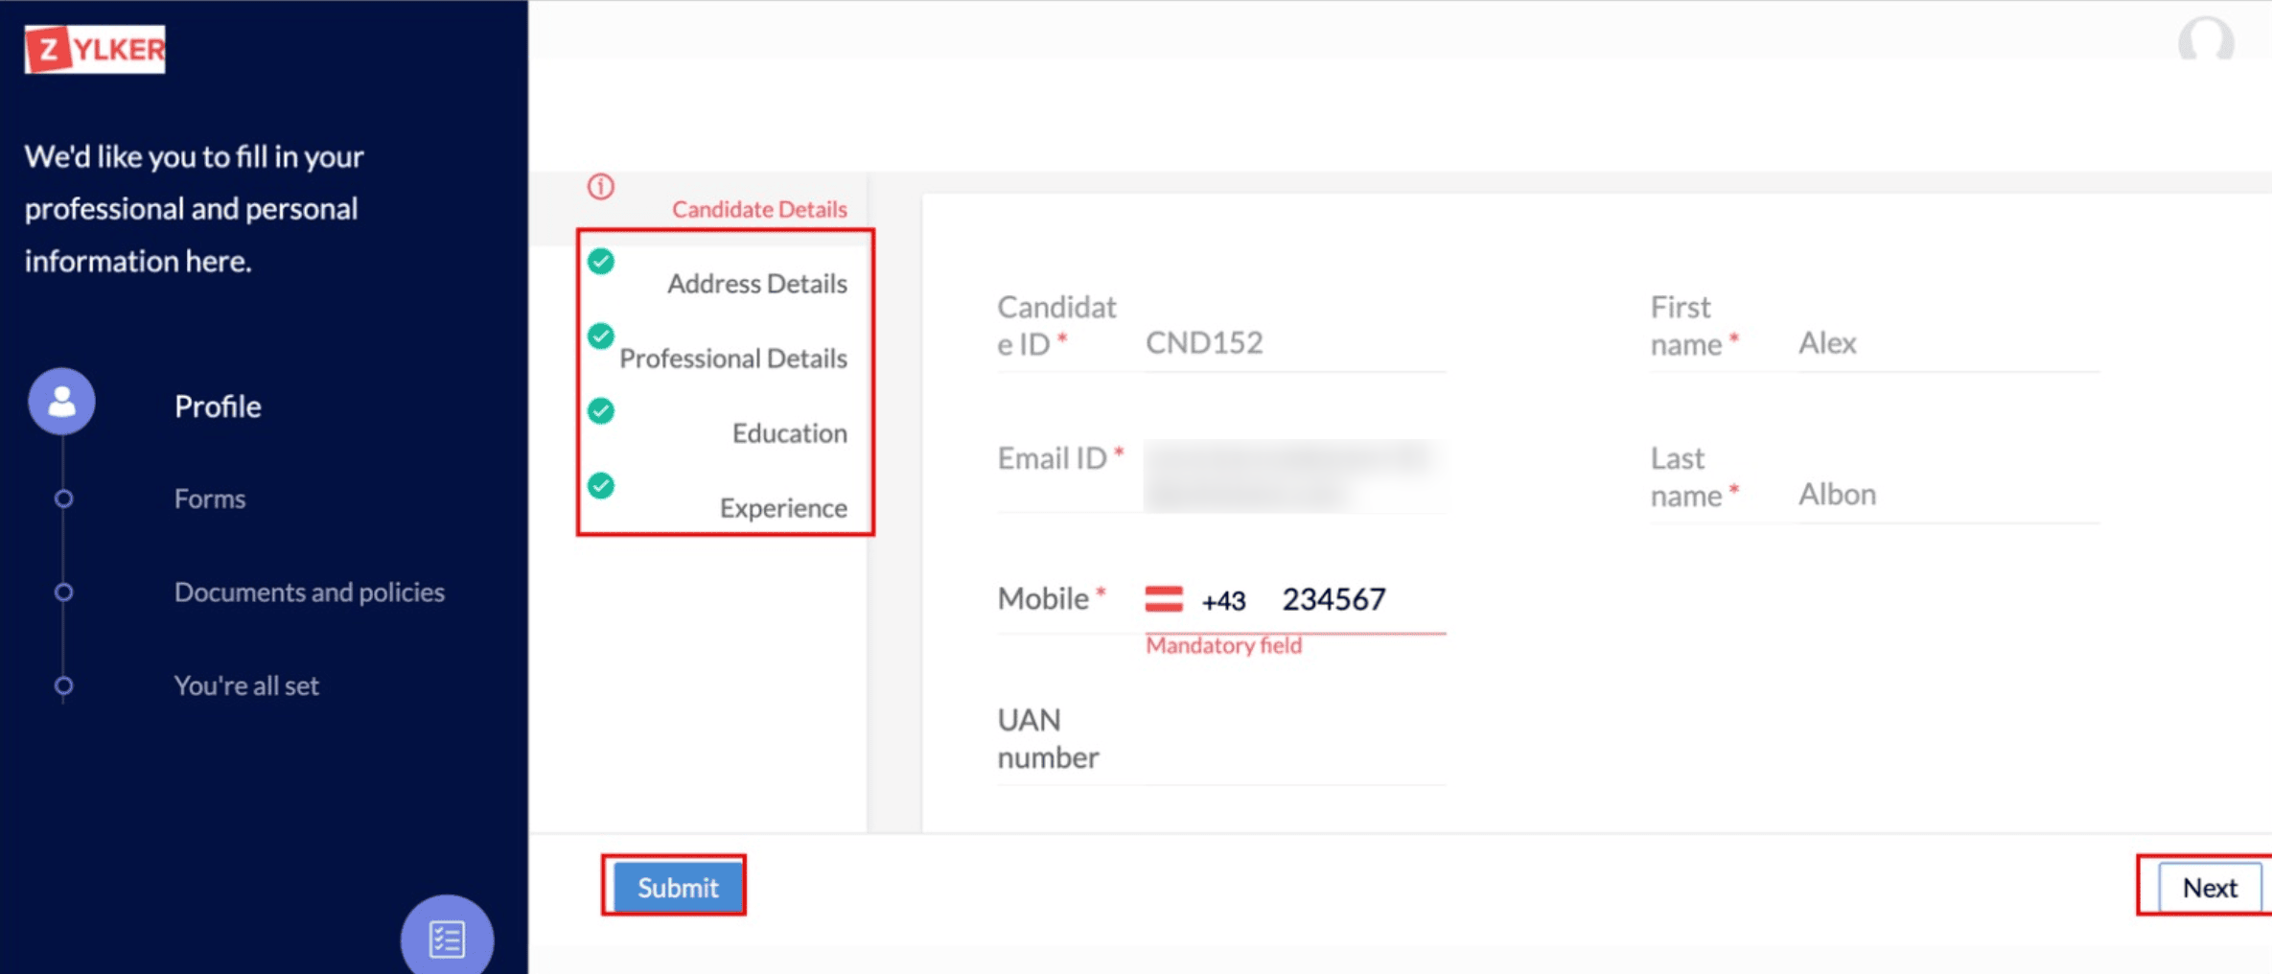Go to the Forms step

click(x=210, y=499)
